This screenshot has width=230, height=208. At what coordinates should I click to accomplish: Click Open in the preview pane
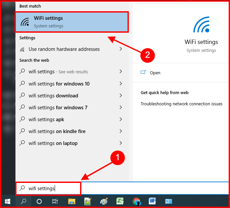pyautogui.click(x=155, y=73)
